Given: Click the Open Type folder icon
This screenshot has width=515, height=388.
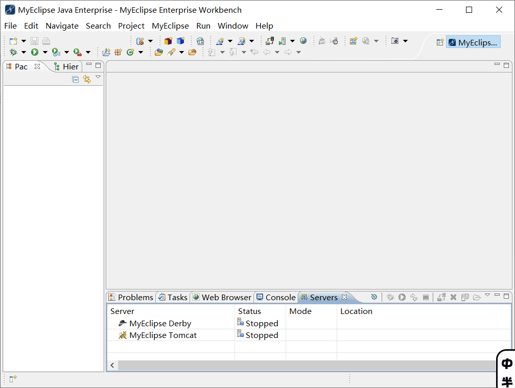Looking at the screenshot, I should (159, 52).
